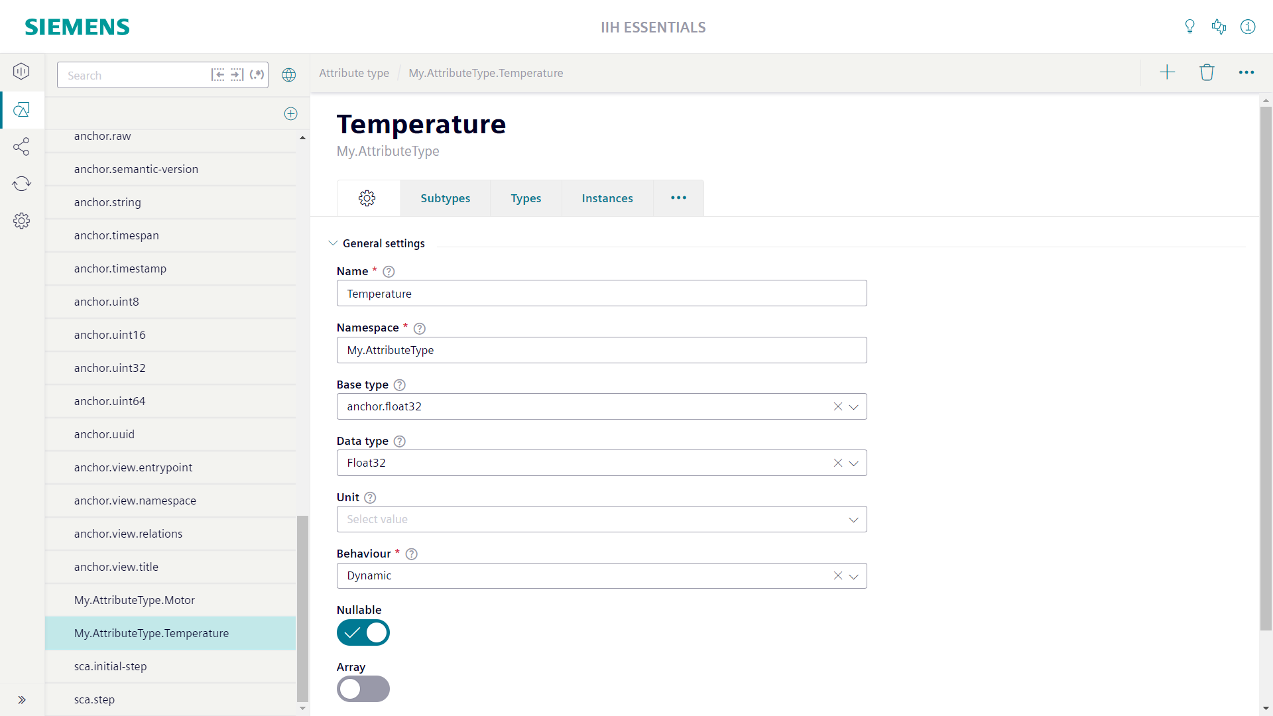Open the share/connections sidebar icon

[x=21, y=147]
